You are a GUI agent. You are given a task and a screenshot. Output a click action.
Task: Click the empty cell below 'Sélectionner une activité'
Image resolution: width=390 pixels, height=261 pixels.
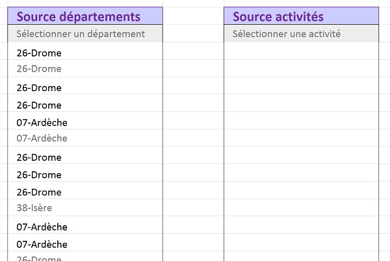point(301,52)
